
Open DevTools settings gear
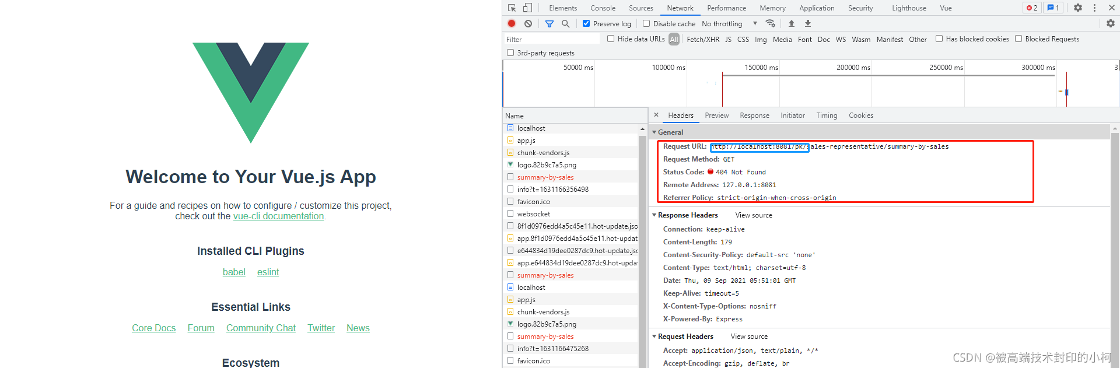point(1078,8)
